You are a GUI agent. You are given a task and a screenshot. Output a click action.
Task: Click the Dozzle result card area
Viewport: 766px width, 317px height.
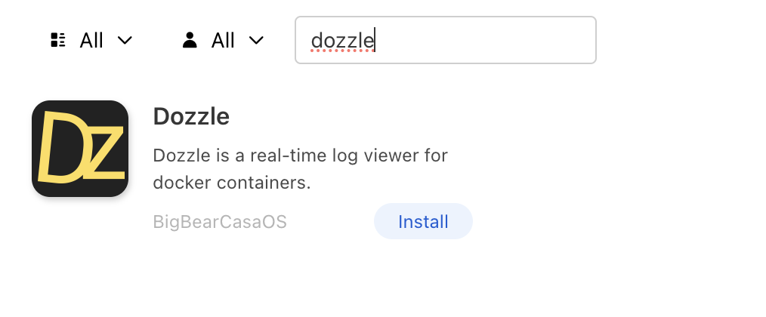(x=252, y=170)
